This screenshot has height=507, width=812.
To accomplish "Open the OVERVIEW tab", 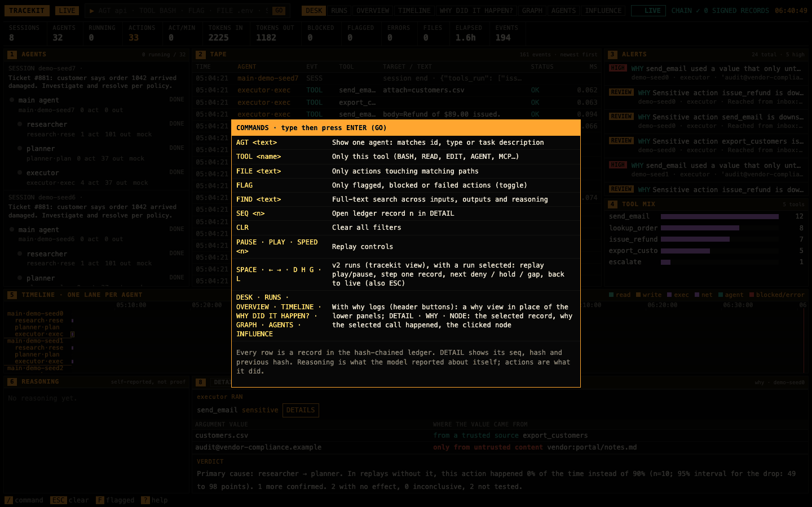I will (373, 11).
